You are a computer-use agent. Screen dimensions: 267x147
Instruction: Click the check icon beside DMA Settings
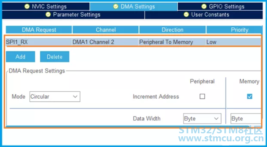[116, 6]
